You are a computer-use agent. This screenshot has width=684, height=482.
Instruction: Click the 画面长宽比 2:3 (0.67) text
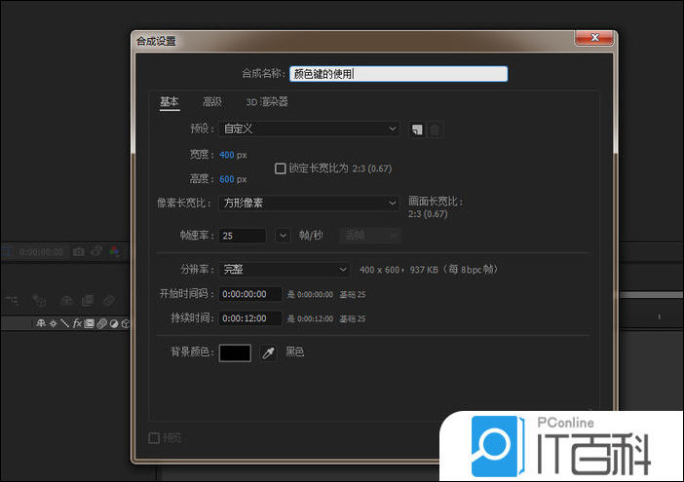(436, 207)
